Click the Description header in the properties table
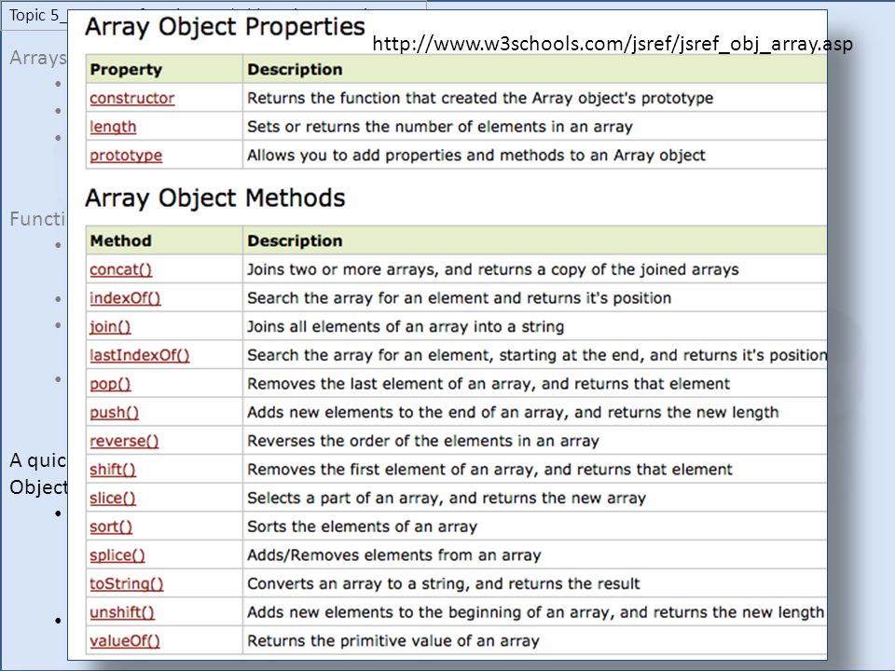This screenshot has width=895, height=671. pos(296,70)
